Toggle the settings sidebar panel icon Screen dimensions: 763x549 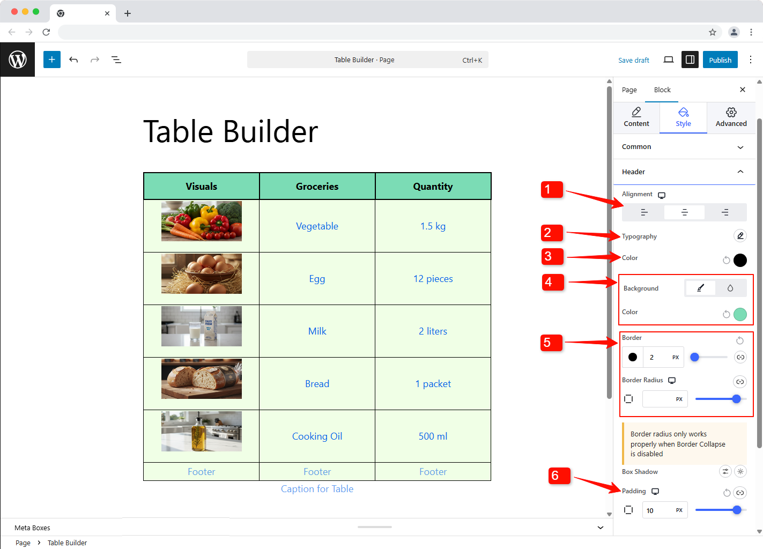(690, 60)
